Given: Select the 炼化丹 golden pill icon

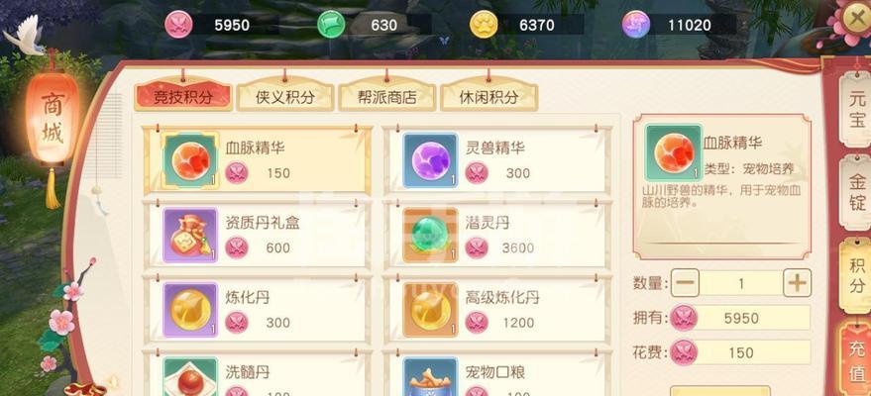Looking at the screenshot, I should 190,310.
